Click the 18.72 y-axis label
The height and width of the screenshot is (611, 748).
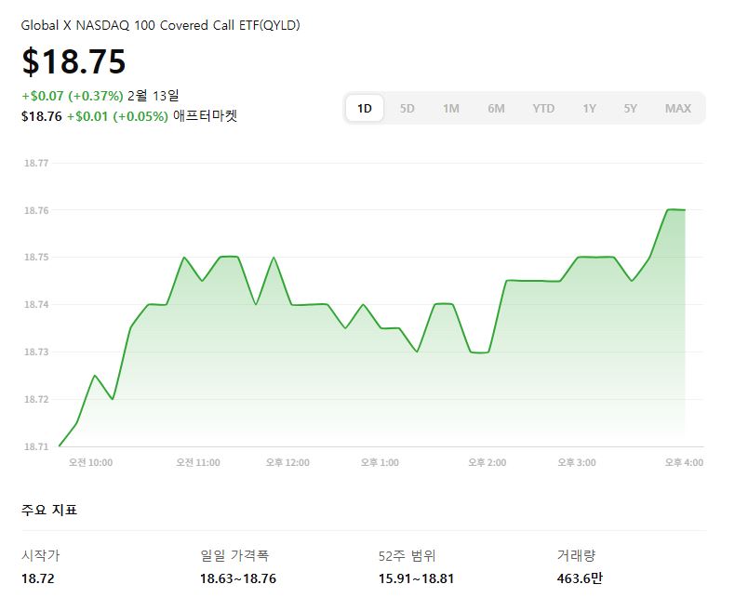coord(36,399)
